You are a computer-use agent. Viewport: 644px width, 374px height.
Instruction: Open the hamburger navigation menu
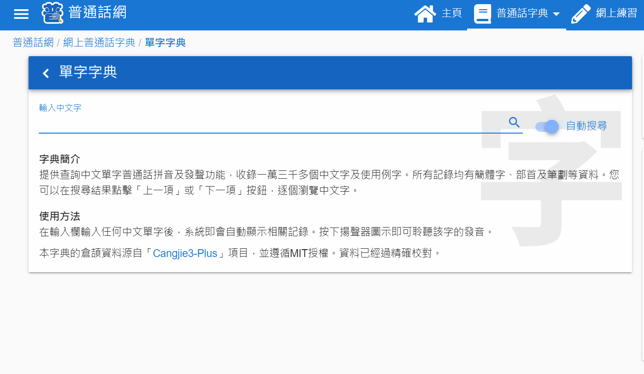(21, 14)
